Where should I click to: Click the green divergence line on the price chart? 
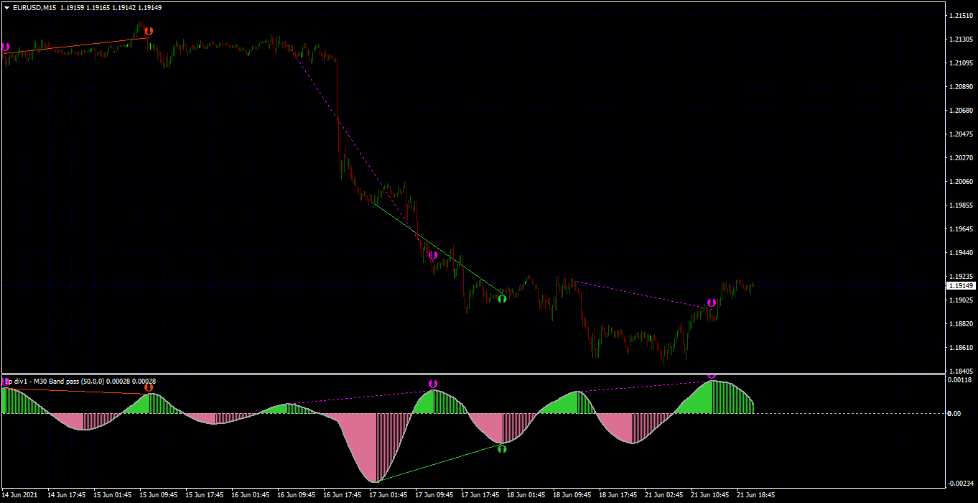[x=438, y=249]
